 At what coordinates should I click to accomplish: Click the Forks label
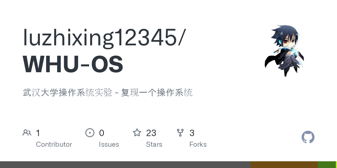(x=198, y=144)
